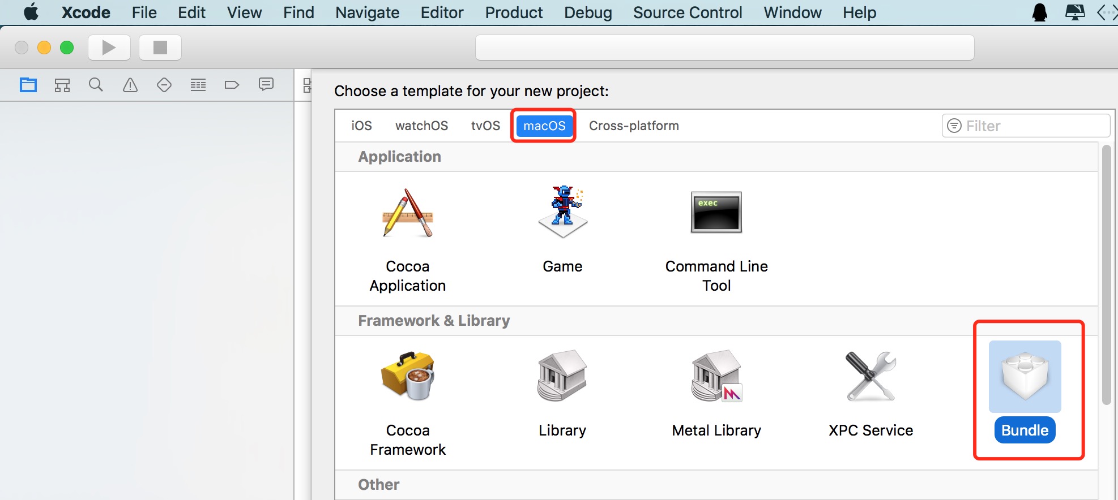Switch to the Cross-platform tab
Viewport: 1118px width, 500px height.
[634, 126]
